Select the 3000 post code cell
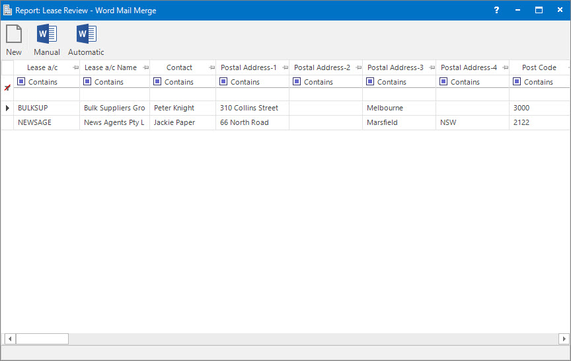Screen dimensions: 571x361 click(x=539, y=108)
